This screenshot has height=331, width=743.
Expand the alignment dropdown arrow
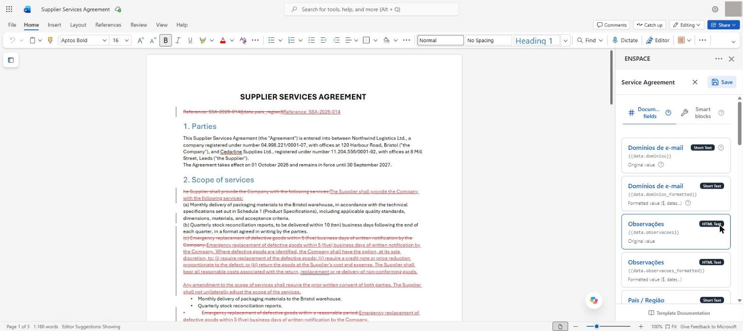coord(356,40)
